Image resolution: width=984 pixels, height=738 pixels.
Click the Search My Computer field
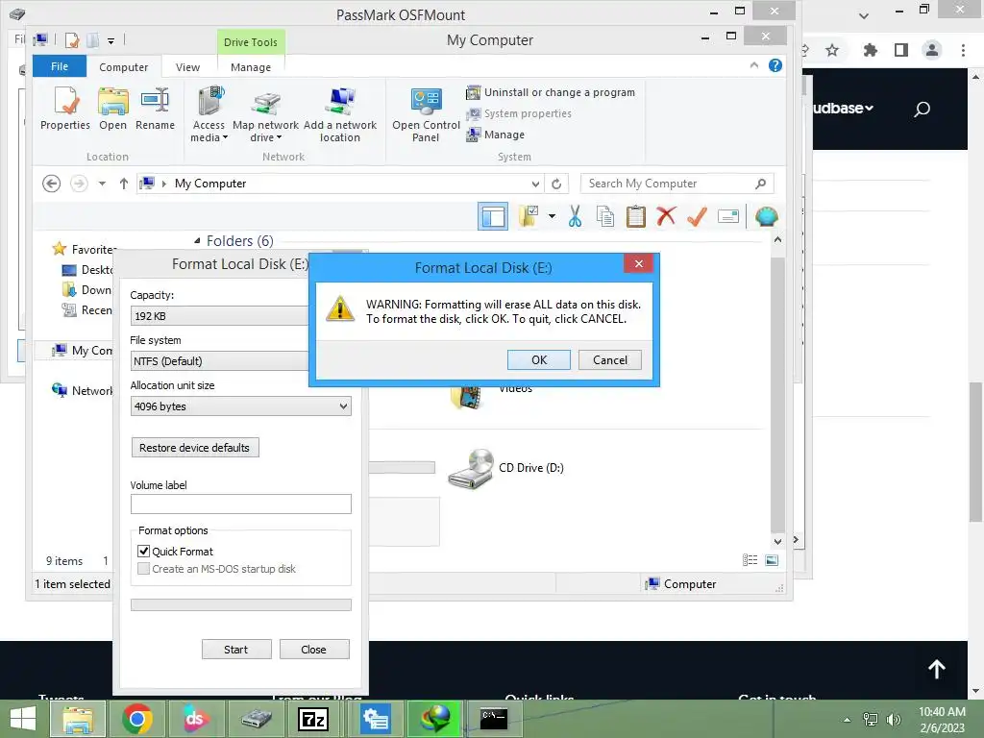click(677, 184)
